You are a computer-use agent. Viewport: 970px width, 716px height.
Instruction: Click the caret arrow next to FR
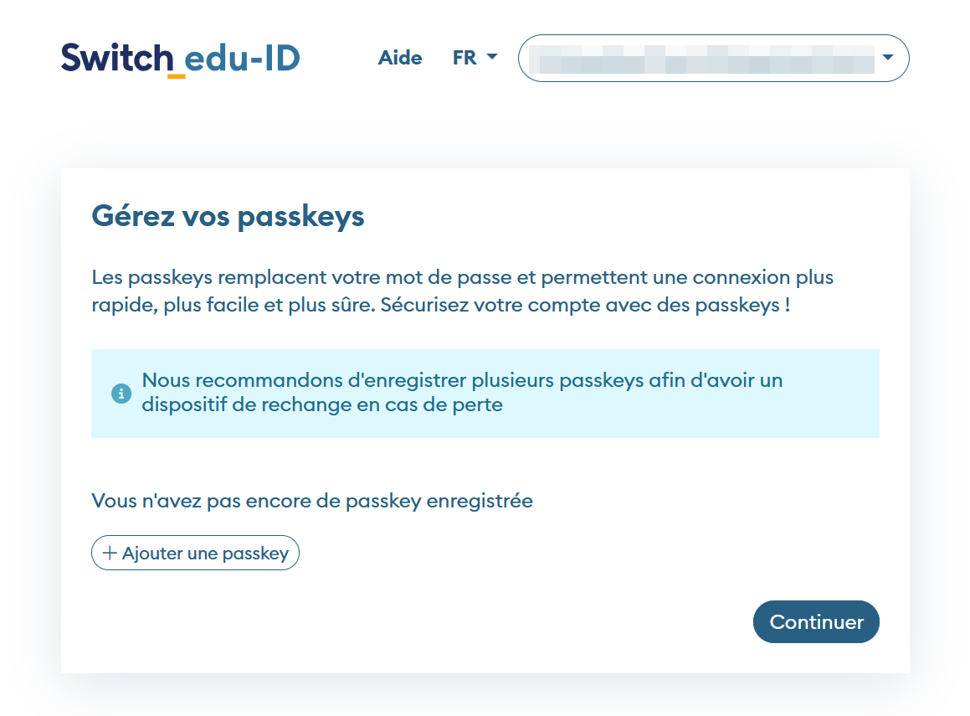(x=492, y=57)
